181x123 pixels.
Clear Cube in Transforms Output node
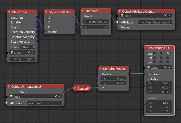pos(166,67)
